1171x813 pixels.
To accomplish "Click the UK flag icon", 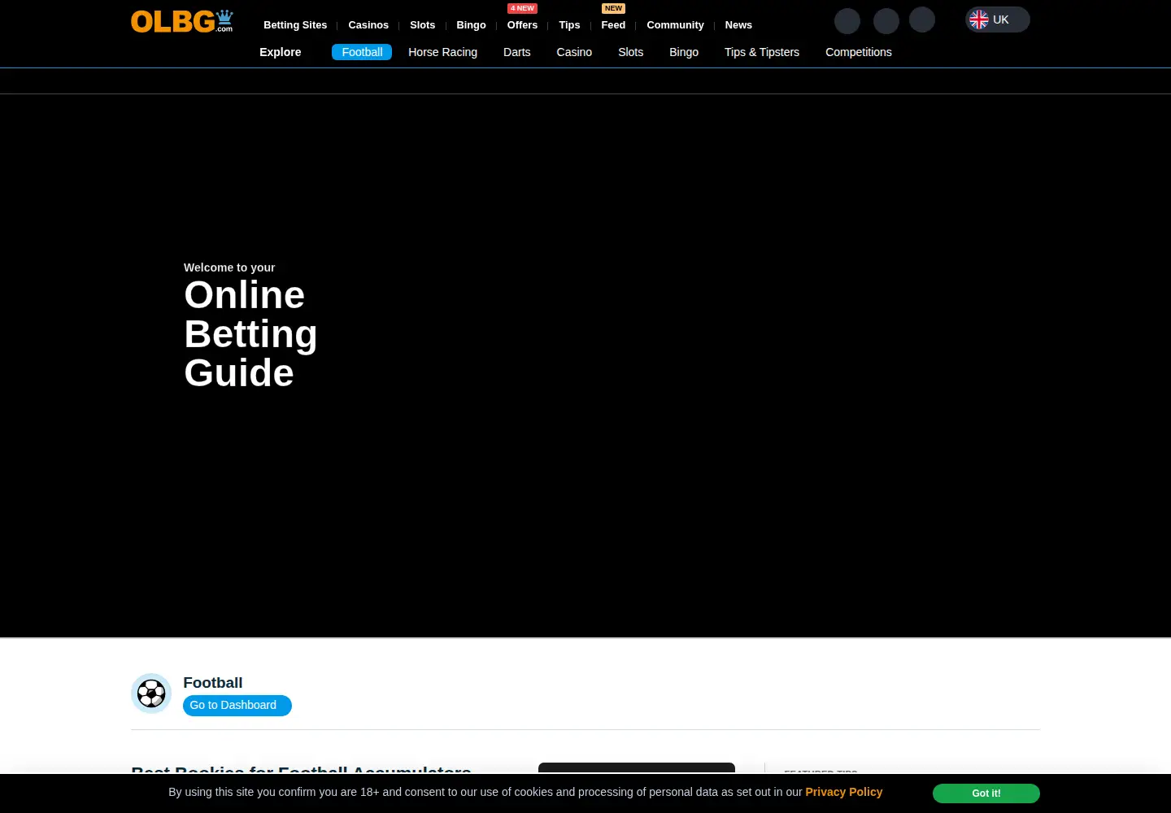I will (x=979, y=20).
